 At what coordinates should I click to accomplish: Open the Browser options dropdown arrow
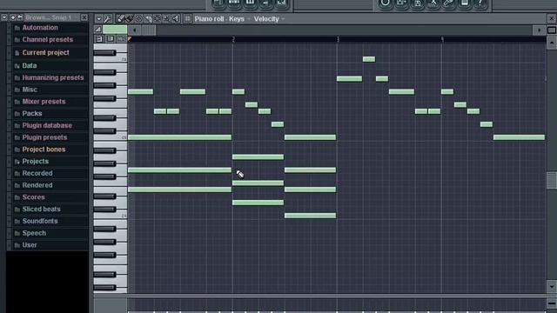4,17
